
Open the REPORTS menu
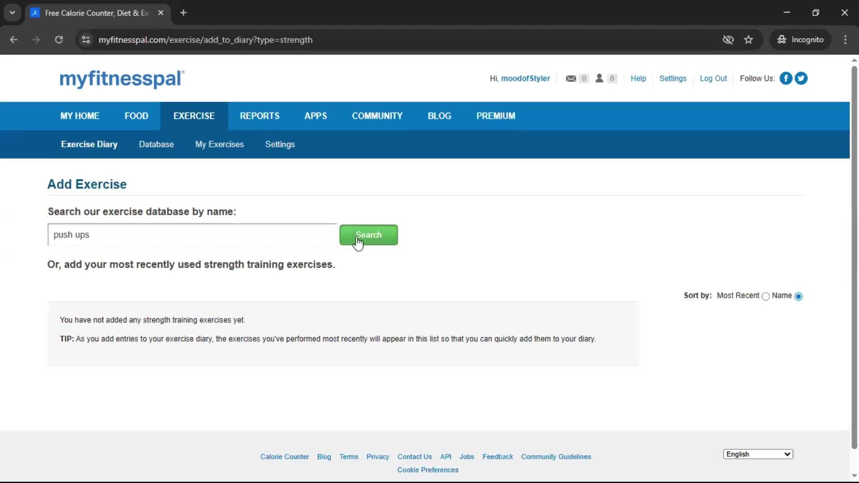point(259,116)
